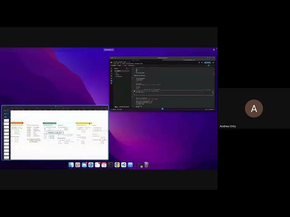Viewport: 290px width, 217px height.
Task: Open the Ayuda menu in Colab
Action: pyautogui.click(x=141, y=63)
